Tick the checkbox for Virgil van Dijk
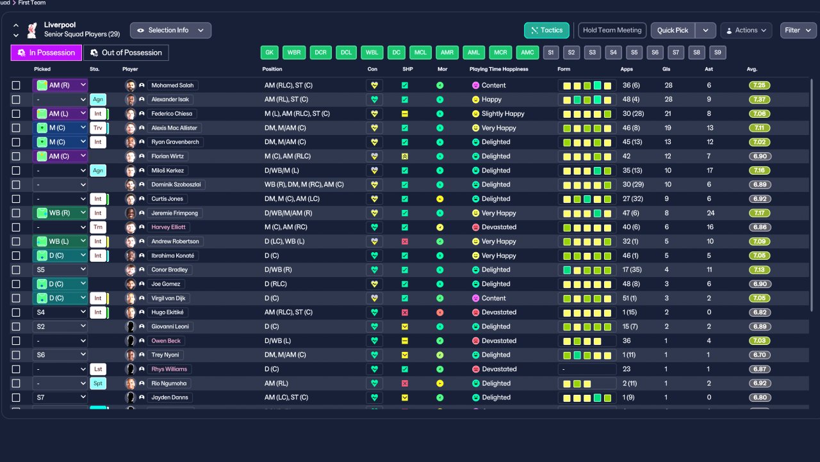 [x=16, y=298]
